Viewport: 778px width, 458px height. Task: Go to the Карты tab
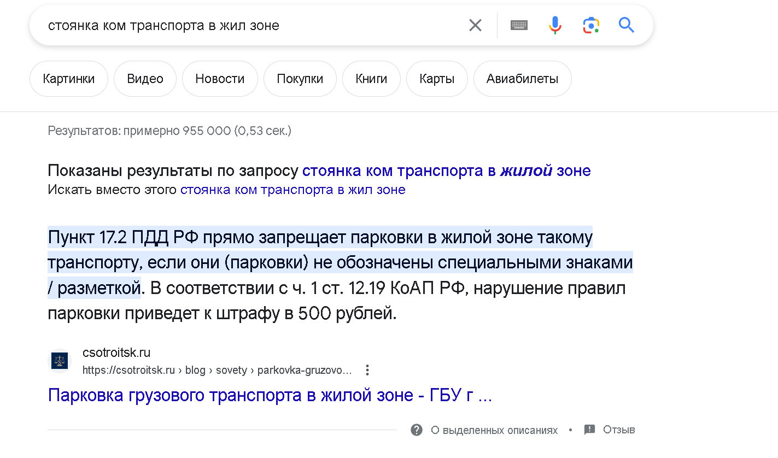click(x=437, y=79)
